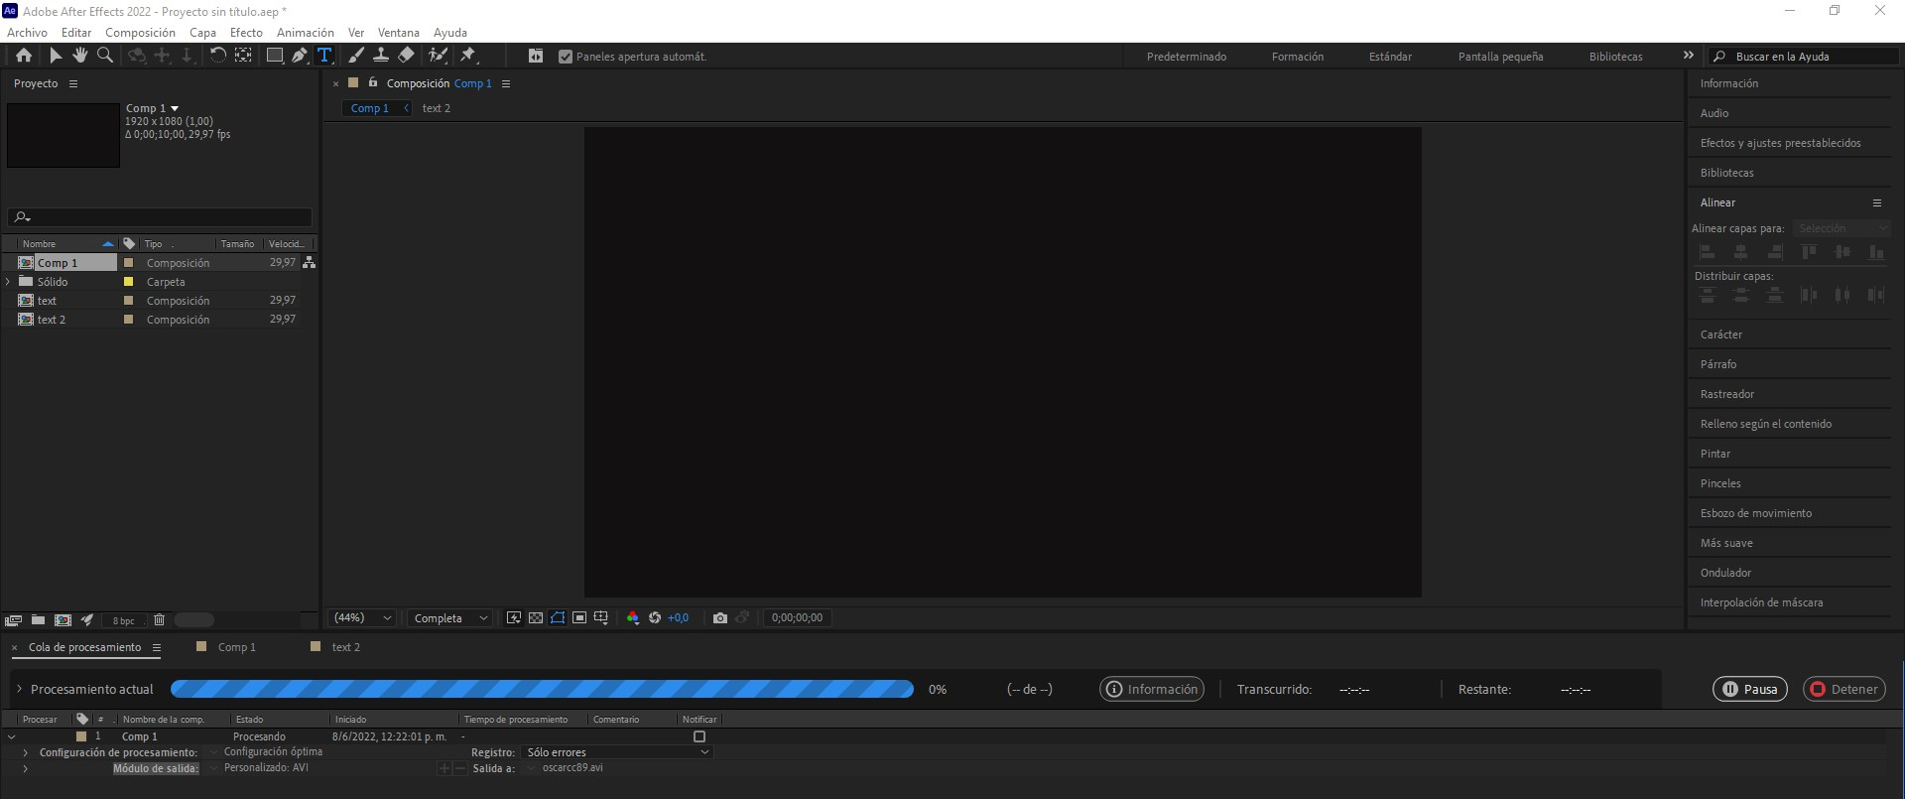Open output file link oscarcc89.avi

[572, 768]
